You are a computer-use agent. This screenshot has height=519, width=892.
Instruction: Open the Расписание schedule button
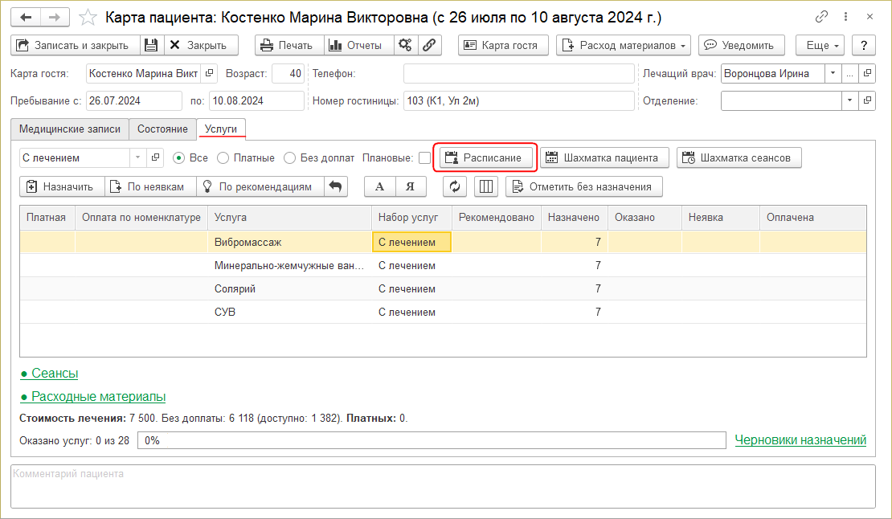[x=485, y=158]
